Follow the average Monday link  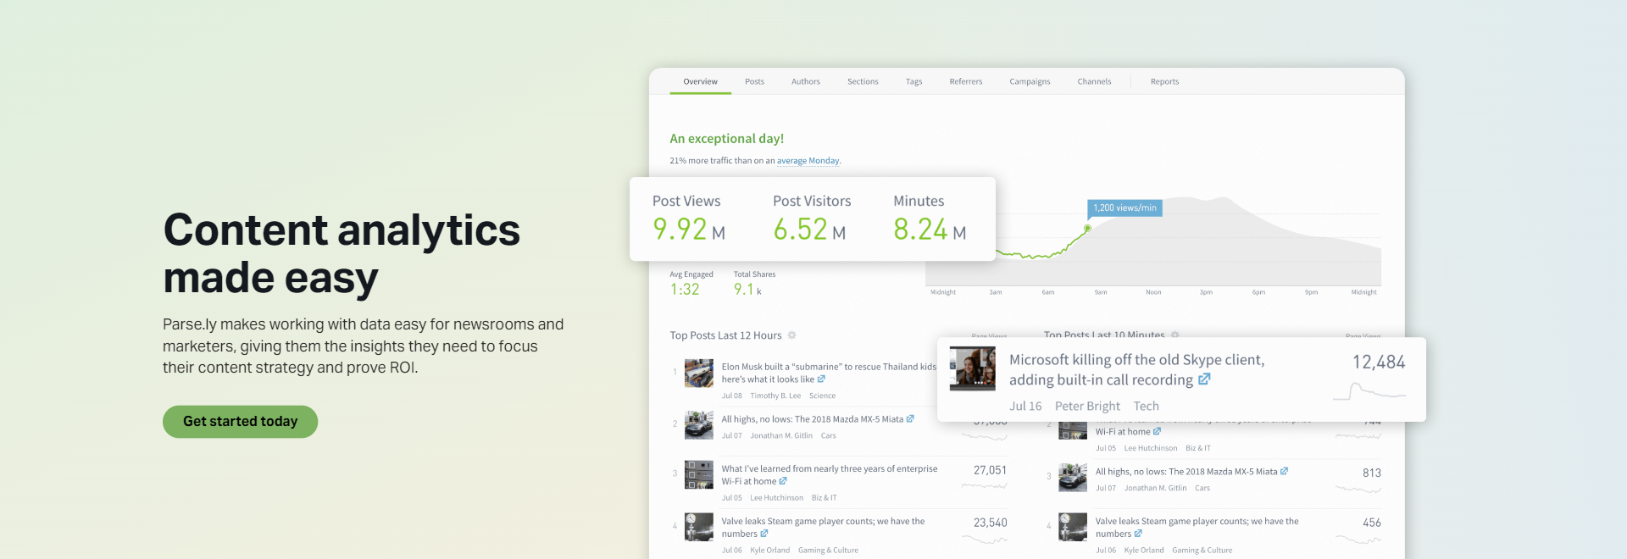808,161
